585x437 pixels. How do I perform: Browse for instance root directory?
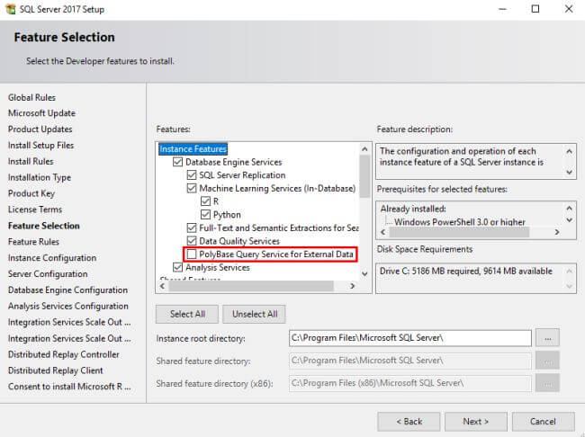547,338
